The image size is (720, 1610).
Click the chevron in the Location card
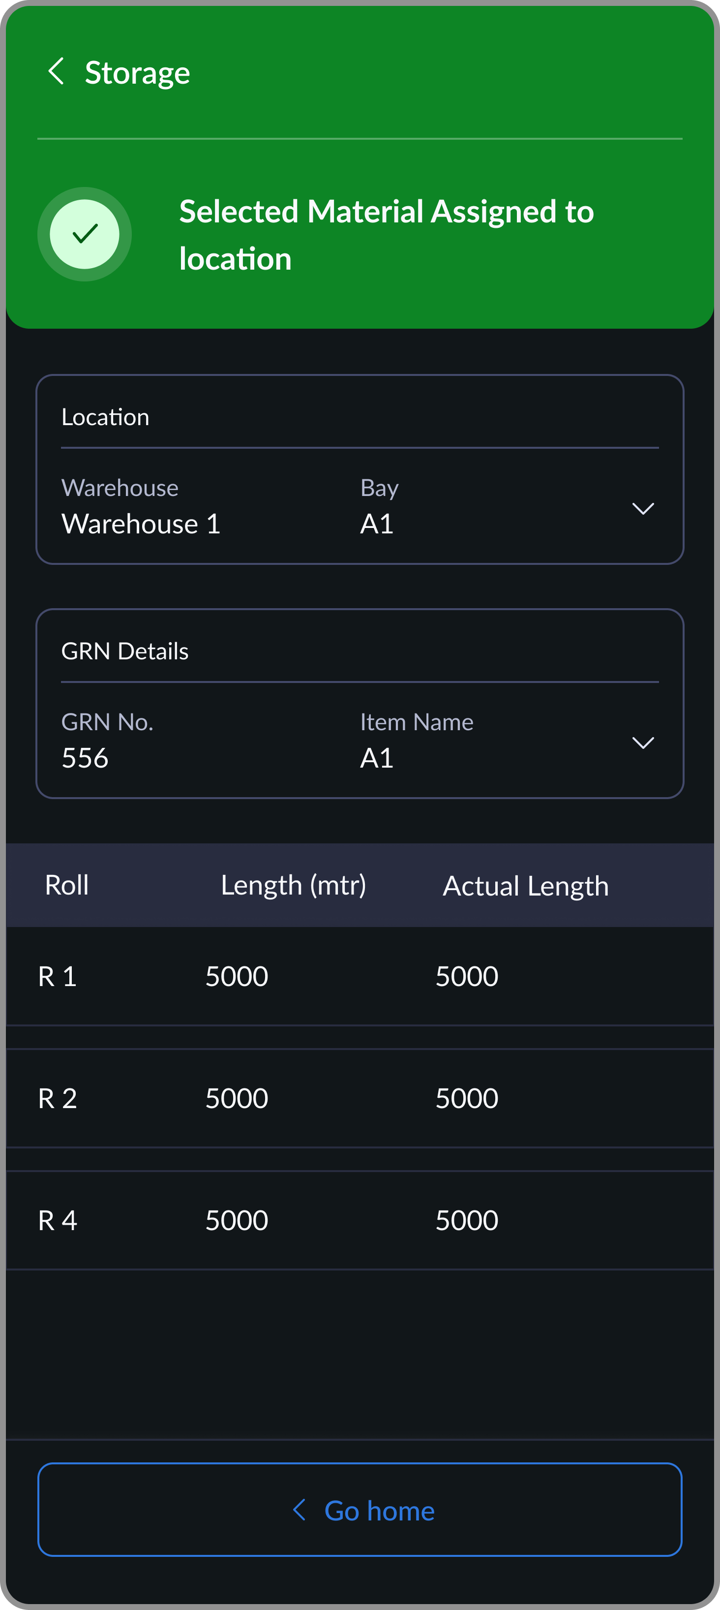(x=643, y=509)
